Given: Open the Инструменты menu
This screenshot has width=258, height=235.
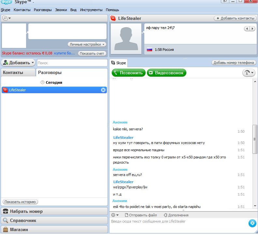Looking at the screenshot, I should [x=91, y=10].
